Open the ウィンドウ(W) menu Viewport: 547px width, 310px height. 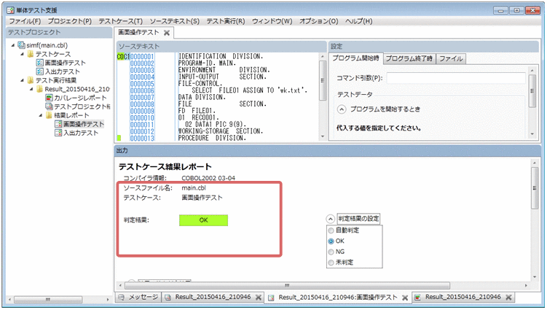pos(272,21)
